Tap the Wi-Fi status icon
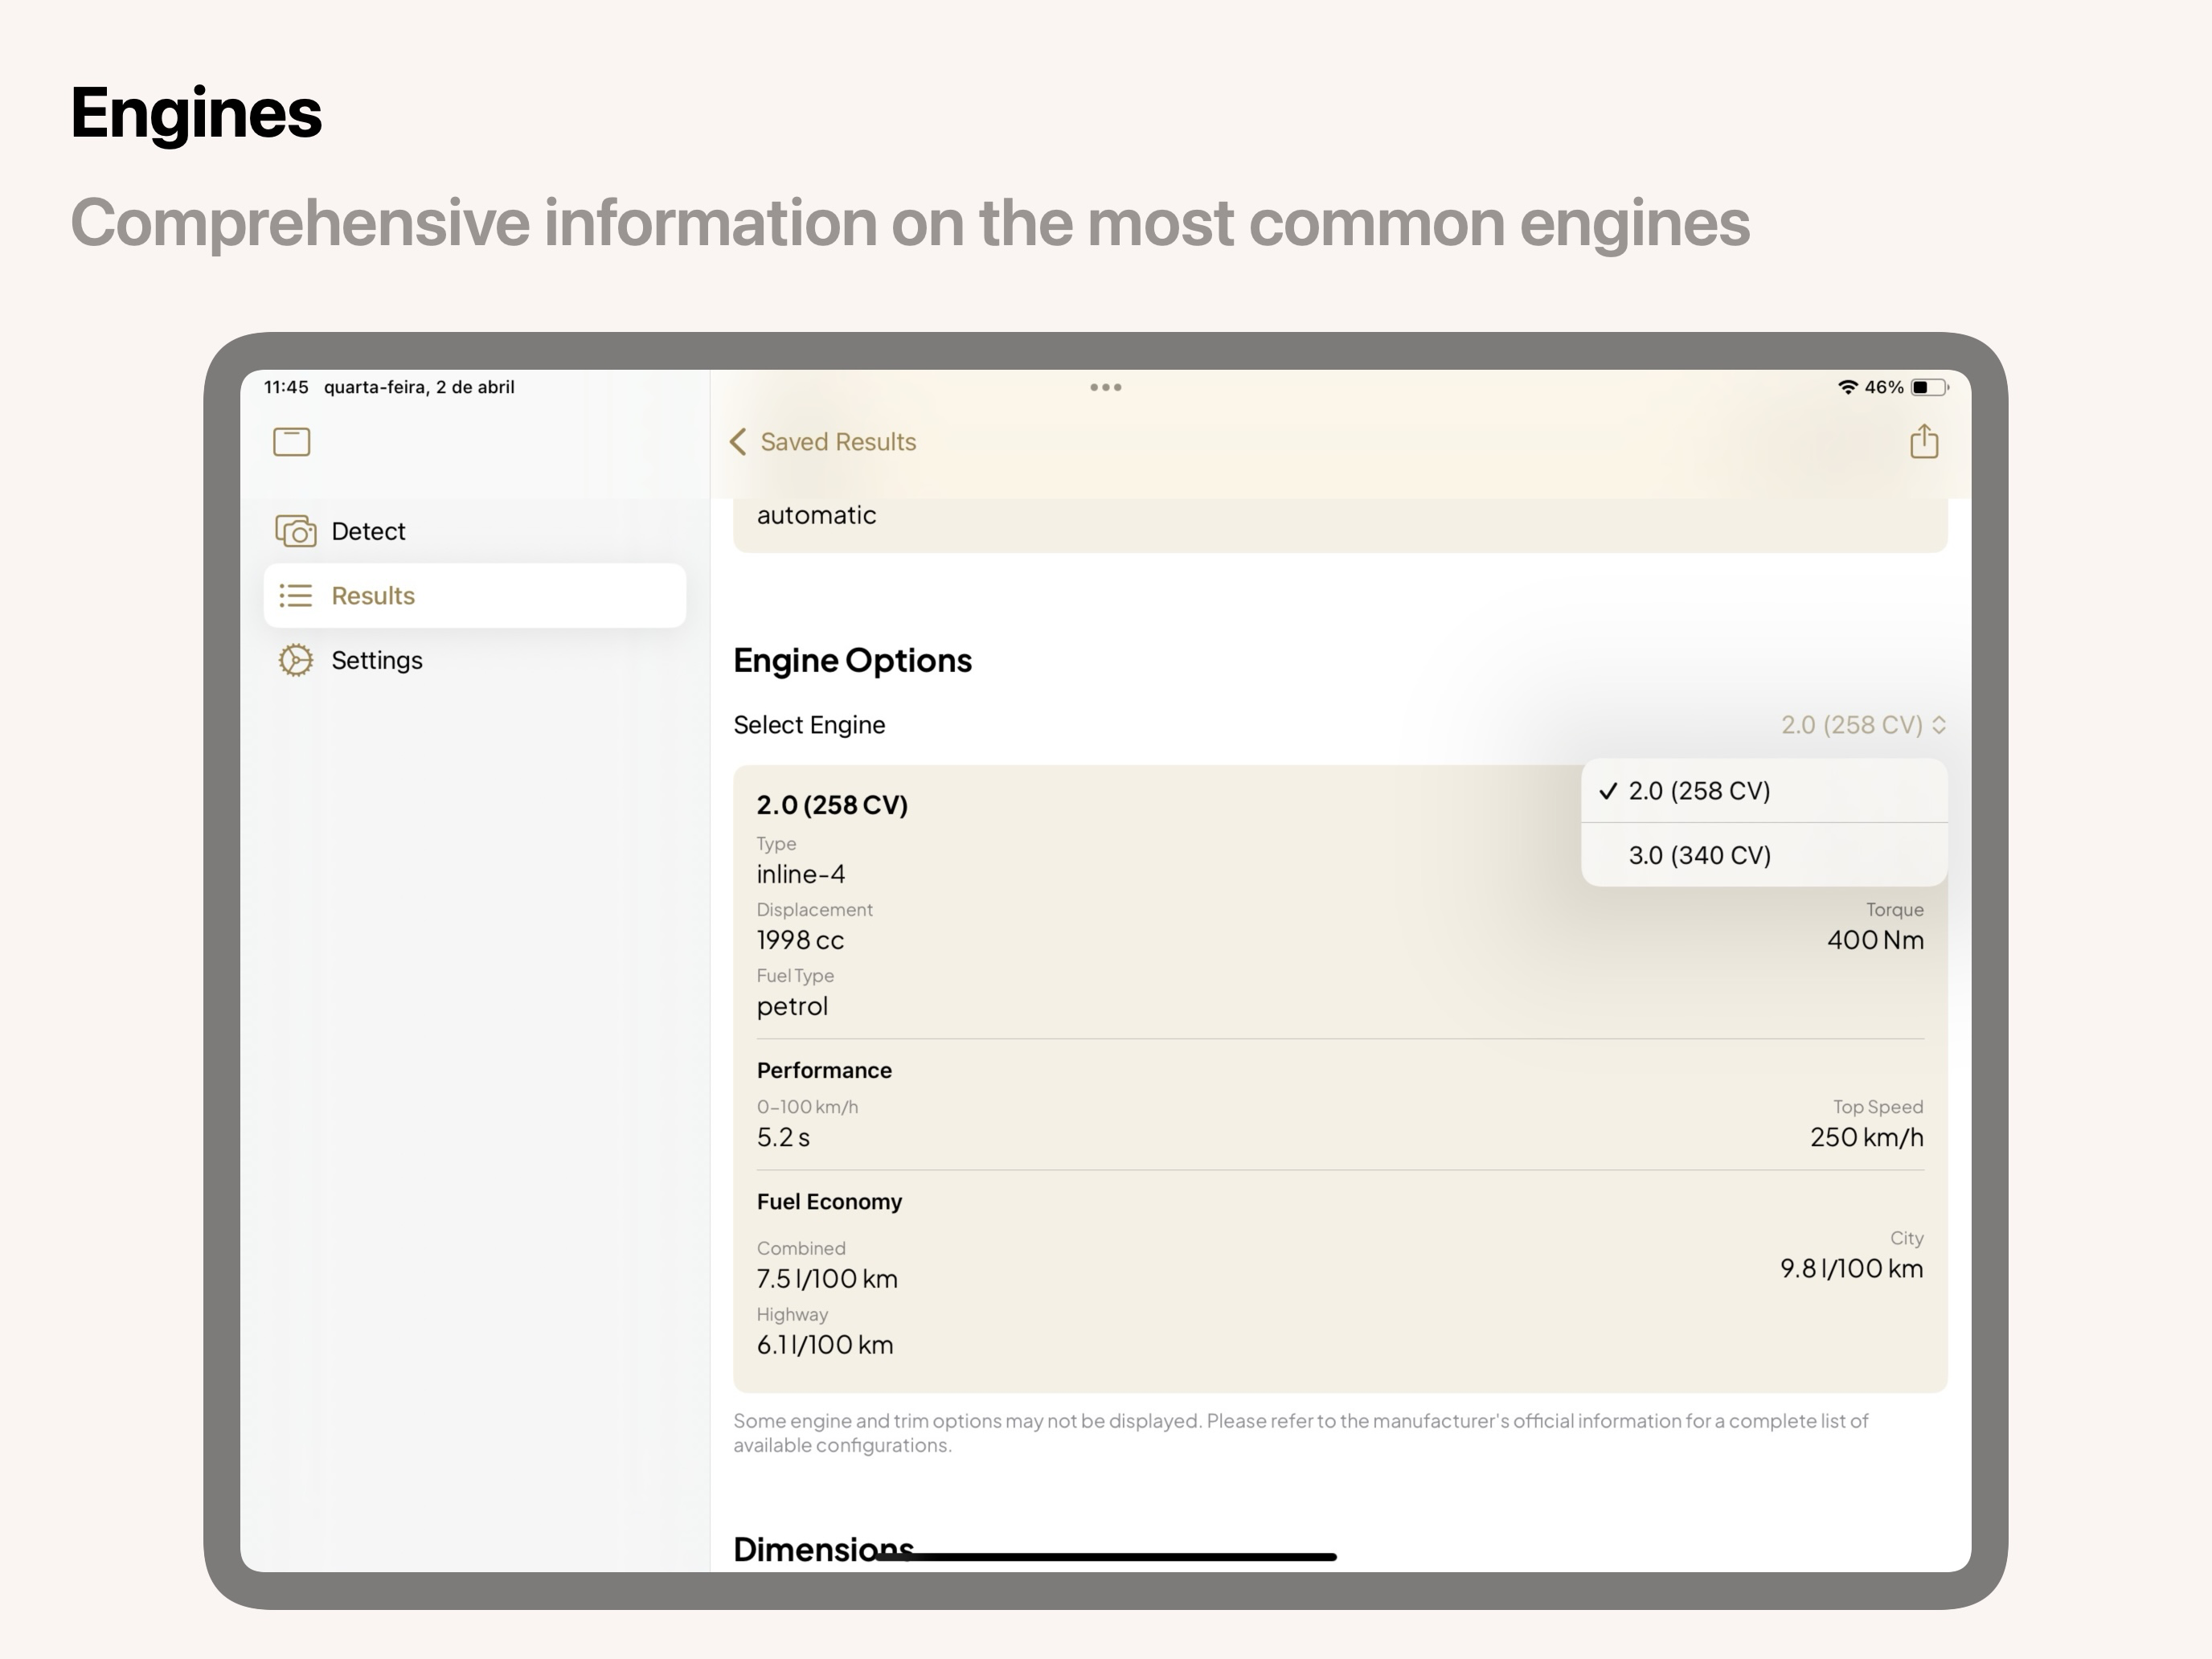The image size is (2212, 1659). (1847, 387)
